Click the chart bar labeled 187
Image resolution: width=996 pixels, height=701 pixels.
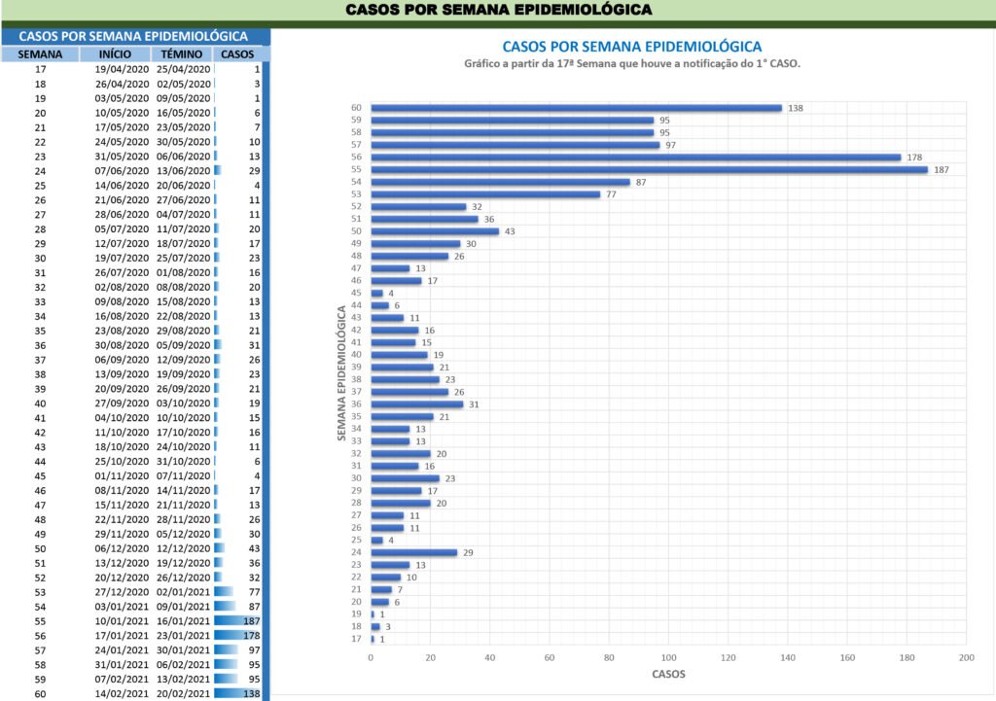click(649, 169)
